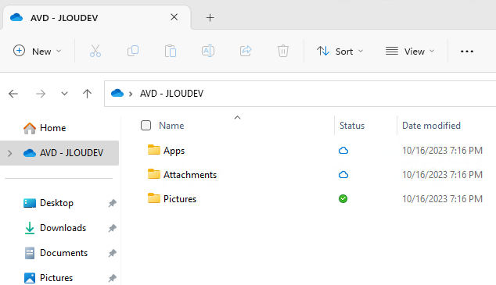Click the Share icon in toolbar
The image size is (496, 285).
coord(246,51)
